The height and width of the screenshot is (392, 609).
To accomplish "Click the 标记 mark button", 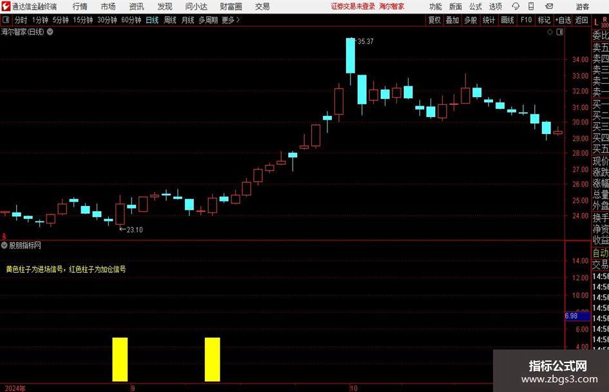I will tap(544, 20).
